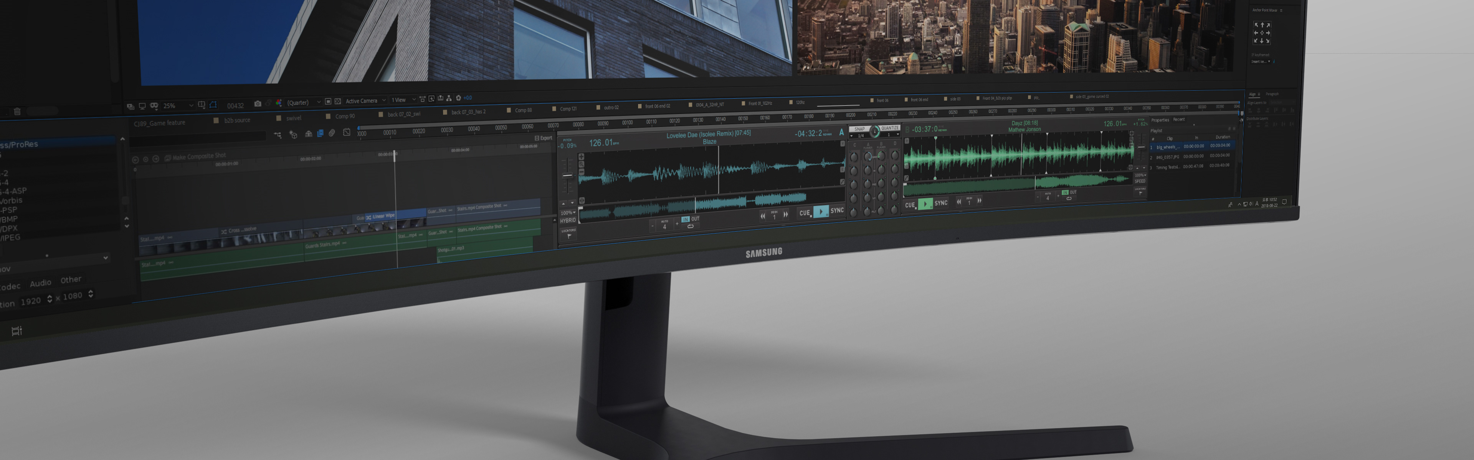Toggle the SNAP button in mixer

(x=859, y=129)
